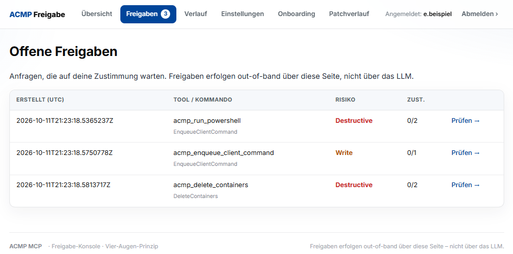
Task: Click EnqueueClientCommand under acmp_run_powershell
Action: (x=205, y=132)
